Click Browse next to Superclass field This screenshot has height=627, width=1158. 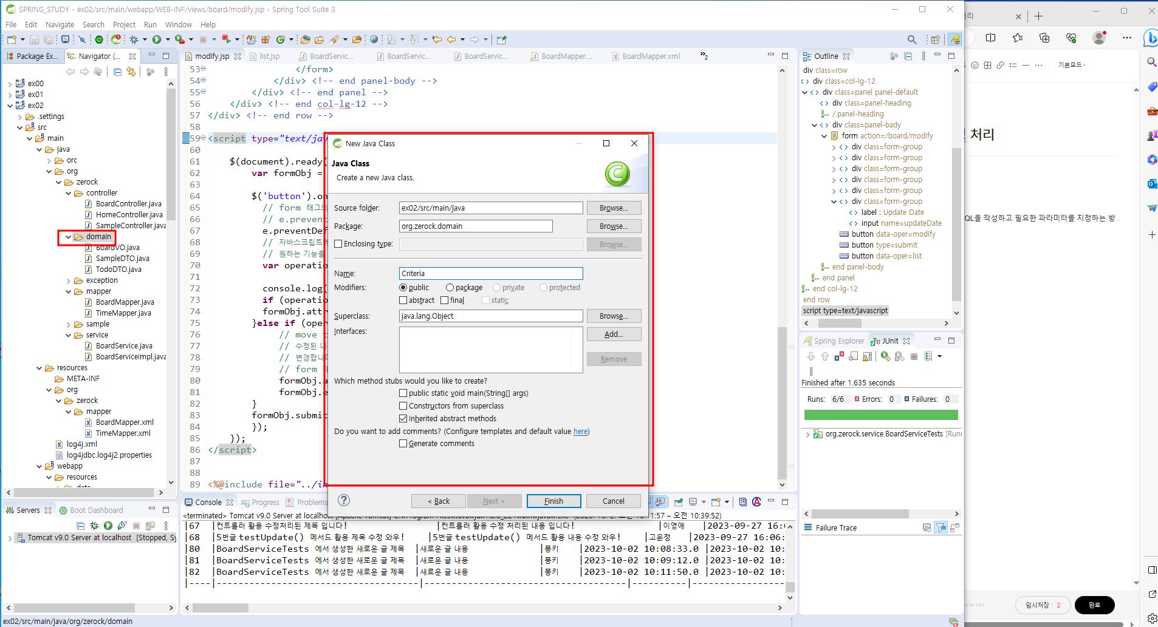point(614,316)
